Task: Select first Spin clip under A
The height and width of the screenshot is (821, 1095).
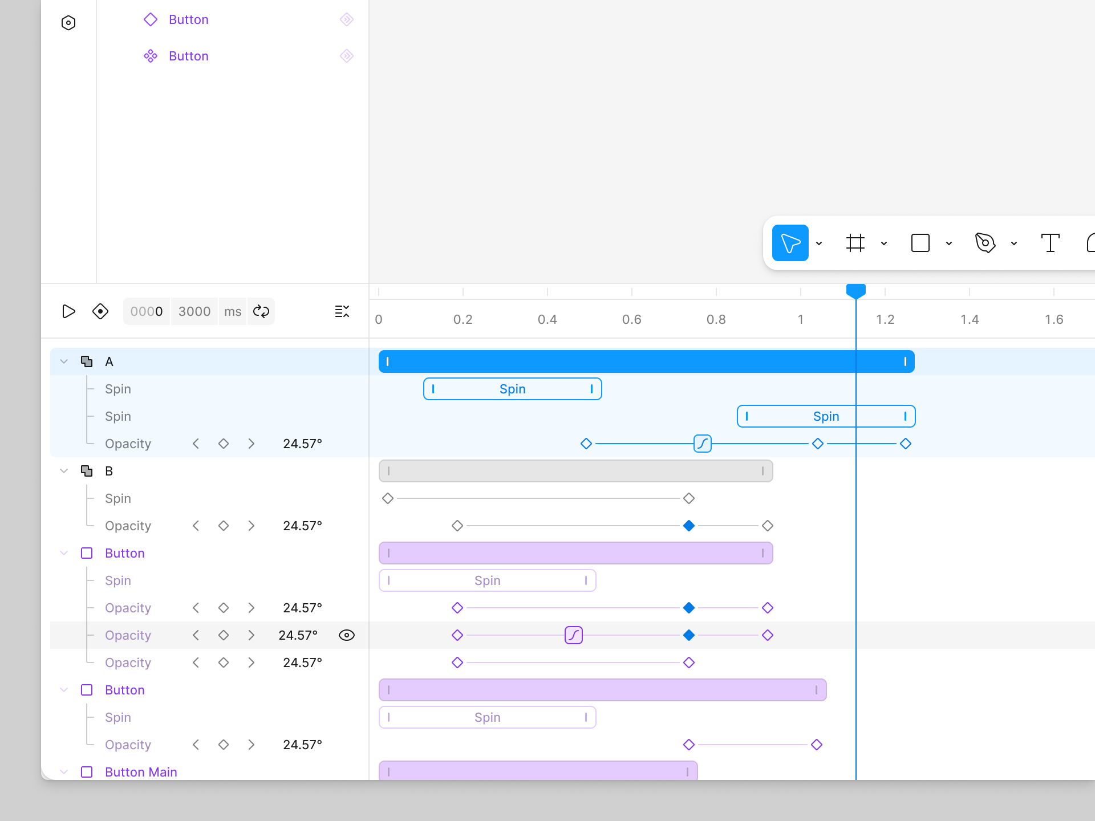Action: (x=513, y=389)
